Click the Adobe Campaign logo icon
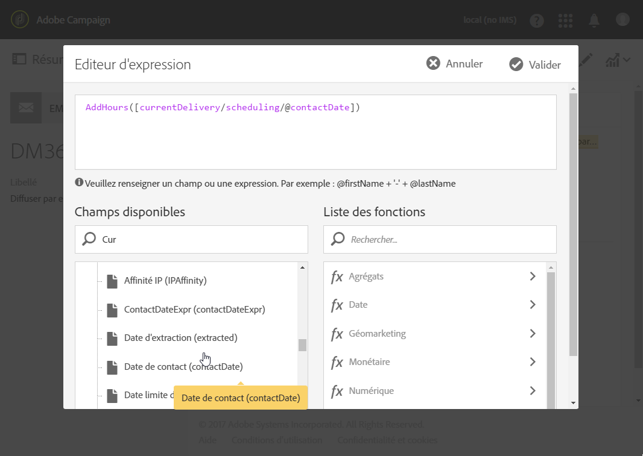The height and width of the screenshot is (456, 643). tap(20, 20)
